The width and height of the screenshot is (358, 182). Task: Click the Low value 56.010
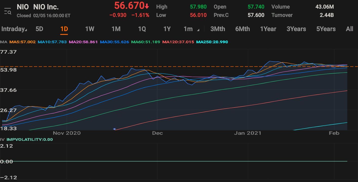point(198,15)
